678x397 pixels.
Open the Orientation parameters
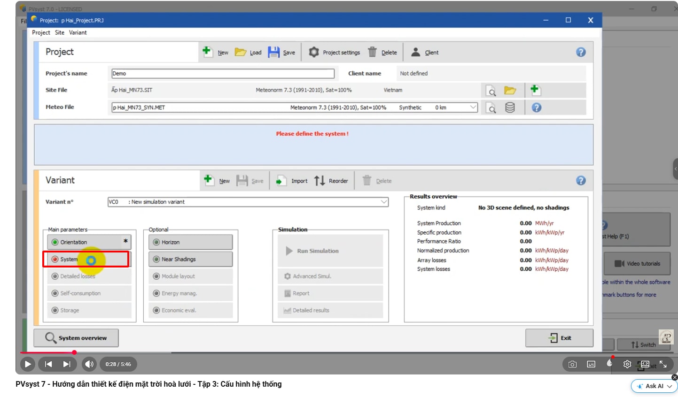89,242
